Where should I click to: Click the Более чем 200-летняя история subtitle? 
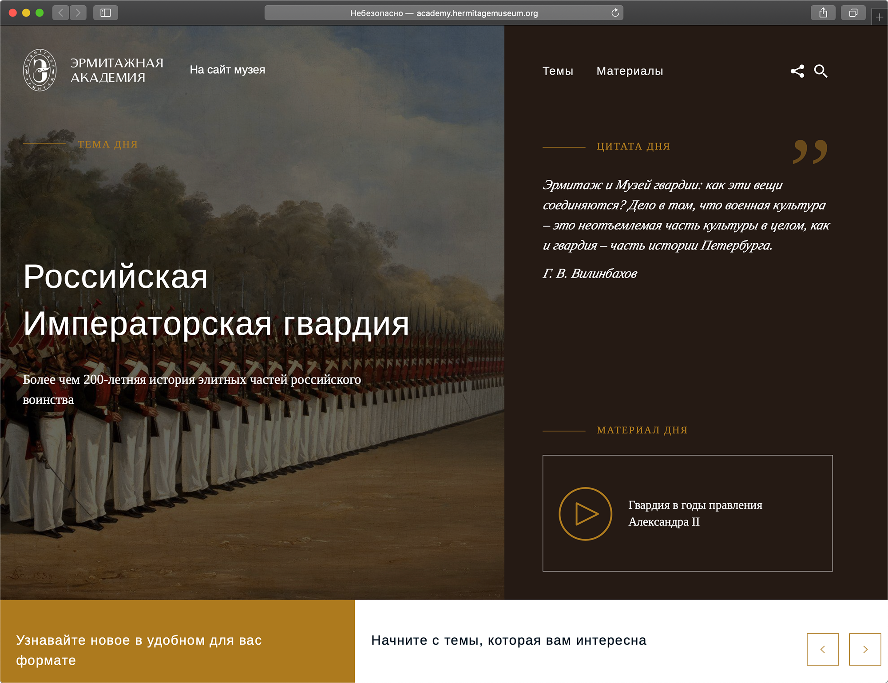click(192, 389)
